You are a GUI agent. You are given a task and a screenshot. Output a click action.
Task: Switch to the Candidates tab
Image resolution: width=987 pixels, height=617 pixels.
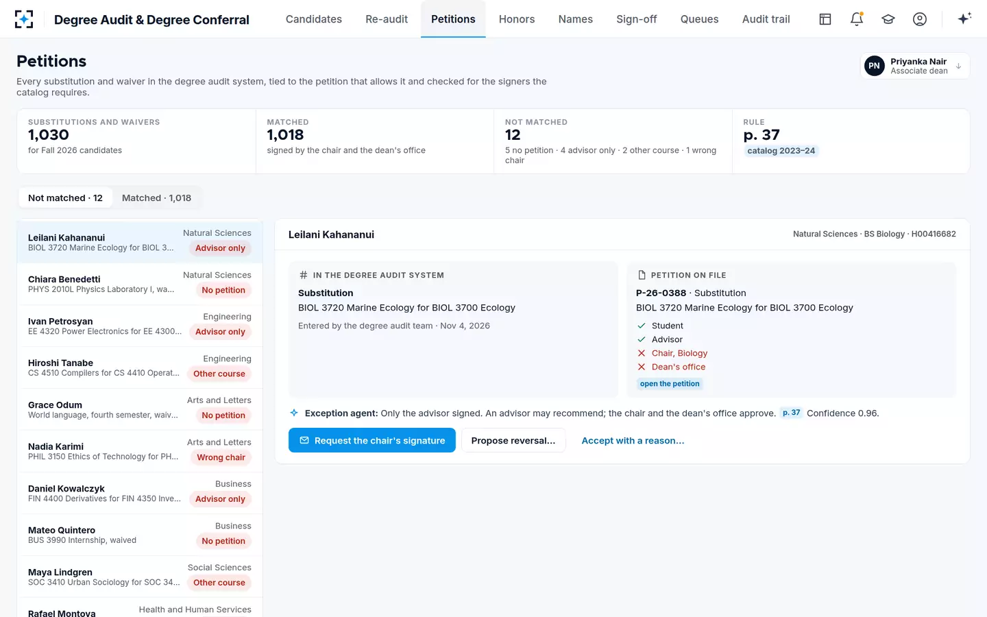[314, 19]
